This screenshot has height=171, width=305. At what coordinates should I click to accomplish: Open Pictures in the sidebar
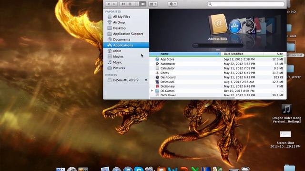[126, 68]
